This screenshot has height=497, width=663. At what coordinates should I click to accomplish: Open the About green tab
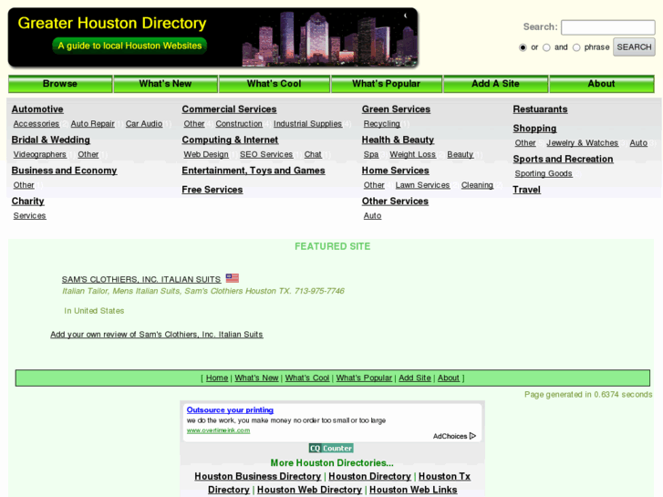601,84
